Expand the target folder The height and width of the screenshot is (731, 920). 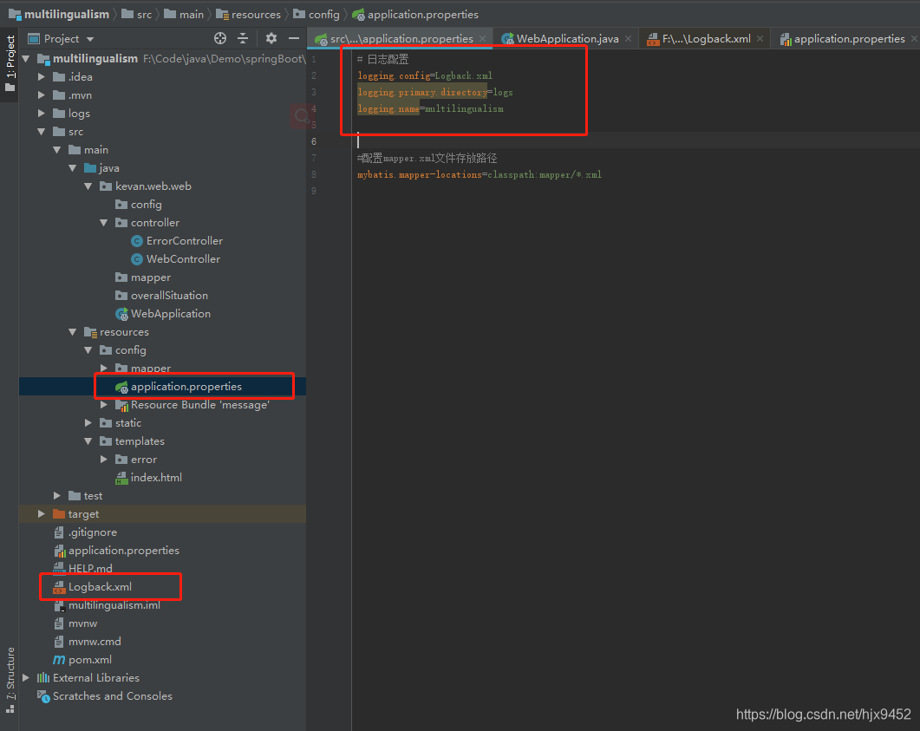41,513
